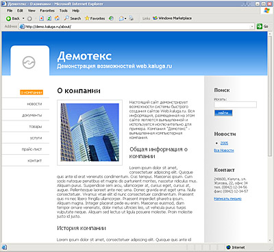Click the Go button beside the address bar
Image resolution: width=274 pixels, height=252 pixels.
tap(262, 27)
